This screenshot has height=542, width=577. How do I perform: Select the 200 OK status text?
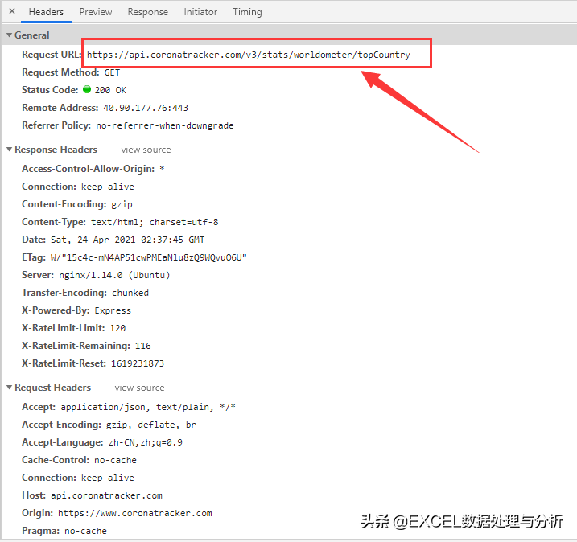click(x=110, y=90)
